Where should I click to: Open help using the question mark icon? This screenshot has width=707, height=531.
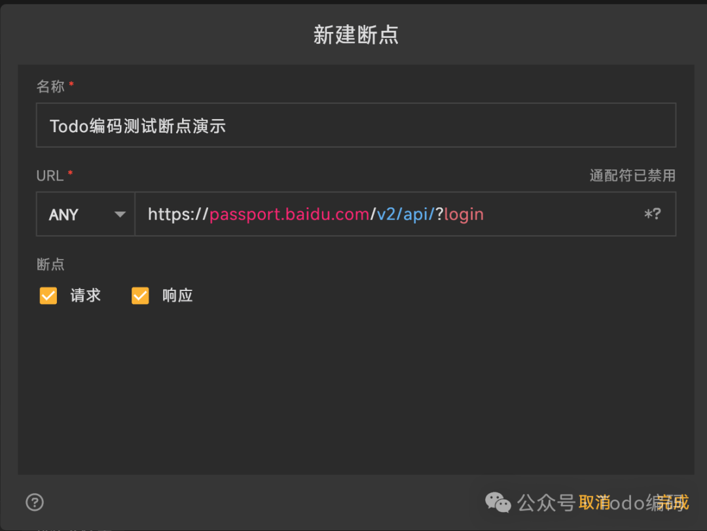tap(34, 502)
